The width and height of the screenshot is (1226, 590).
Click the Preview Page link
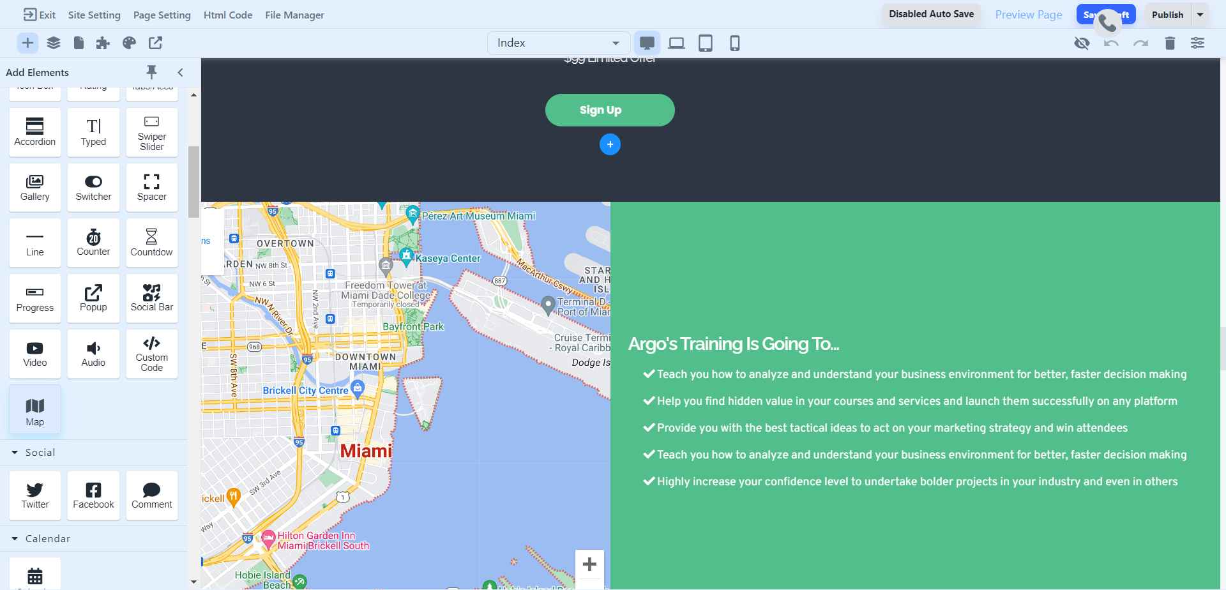pos(1028,15)
